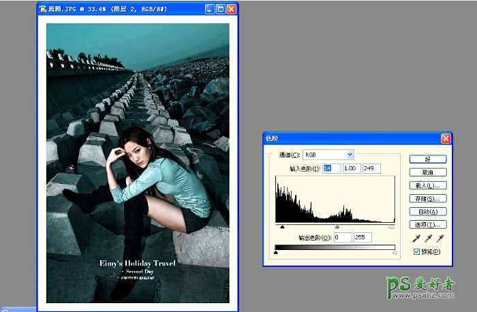
Task: Select the white point eyedropper
Action: tap(440, 238)
